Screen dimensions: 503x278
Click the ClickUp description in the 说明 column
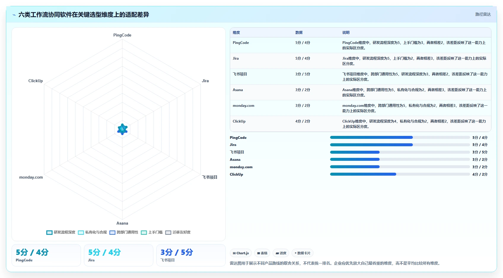click(414, 124)
